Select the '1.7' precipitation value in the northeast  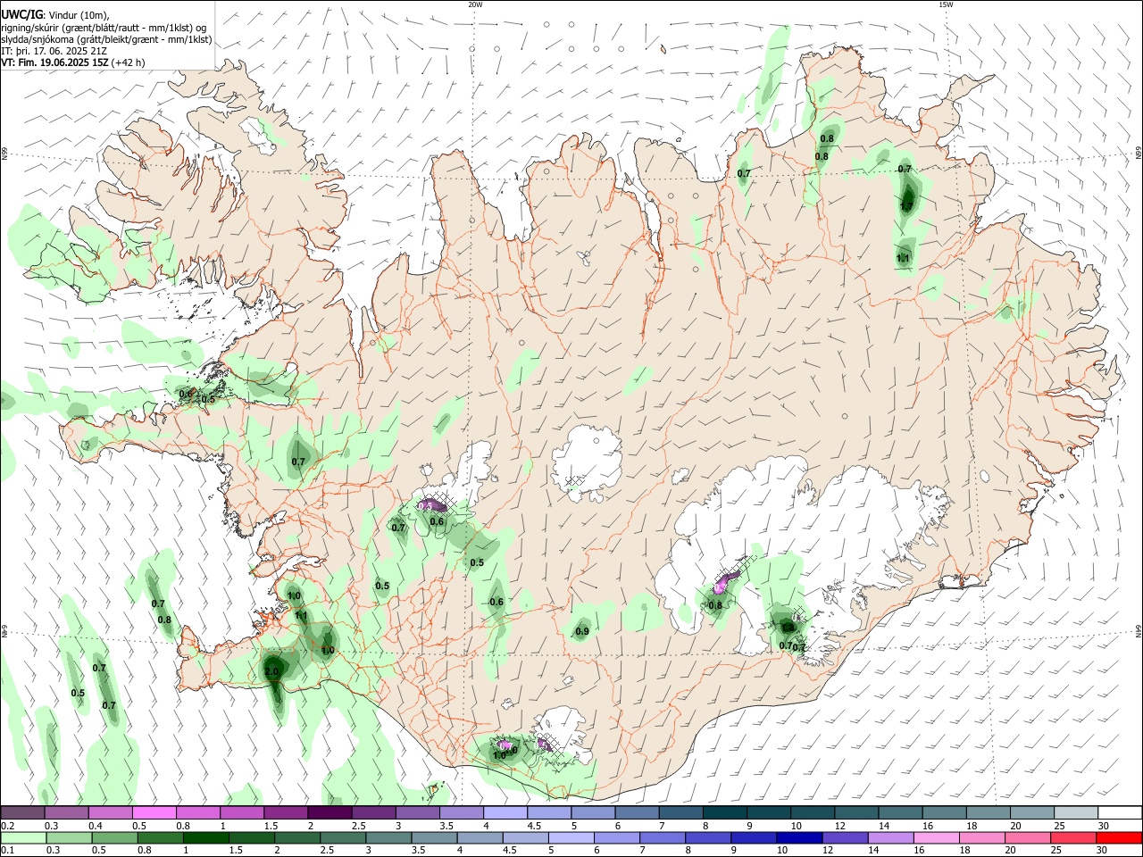coord(906,206)
